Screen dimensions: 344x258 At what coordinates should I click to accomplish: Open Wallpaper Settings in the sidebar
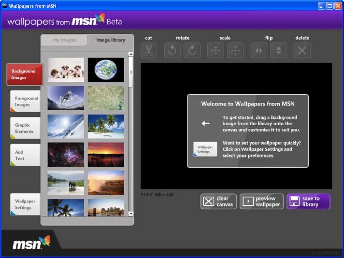[x=25, y=204]
